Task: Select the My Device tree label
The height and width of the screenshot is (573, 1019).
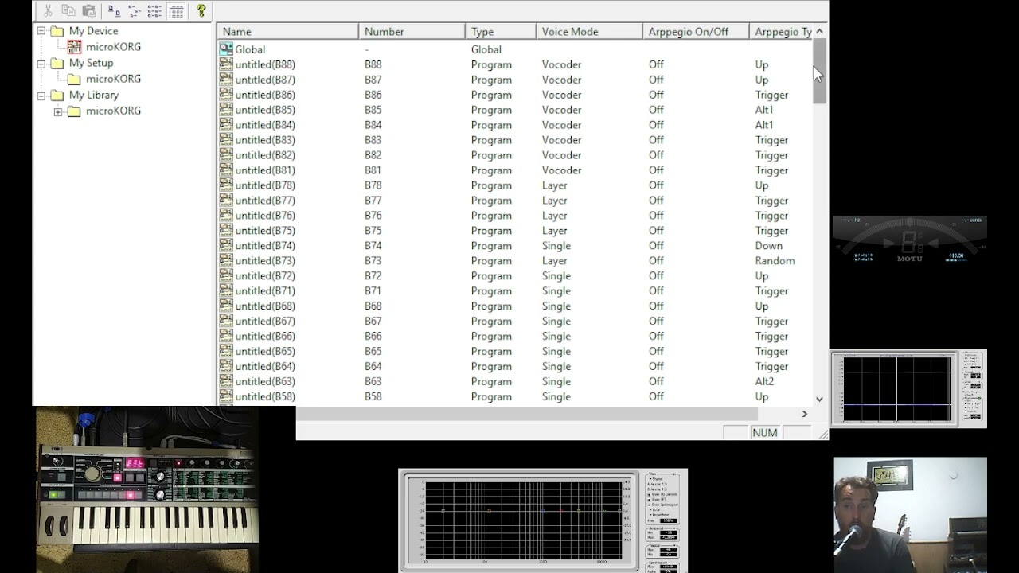Action: click(93, 31)
